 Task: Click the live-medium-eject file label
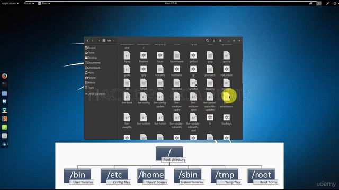point(193,106)
